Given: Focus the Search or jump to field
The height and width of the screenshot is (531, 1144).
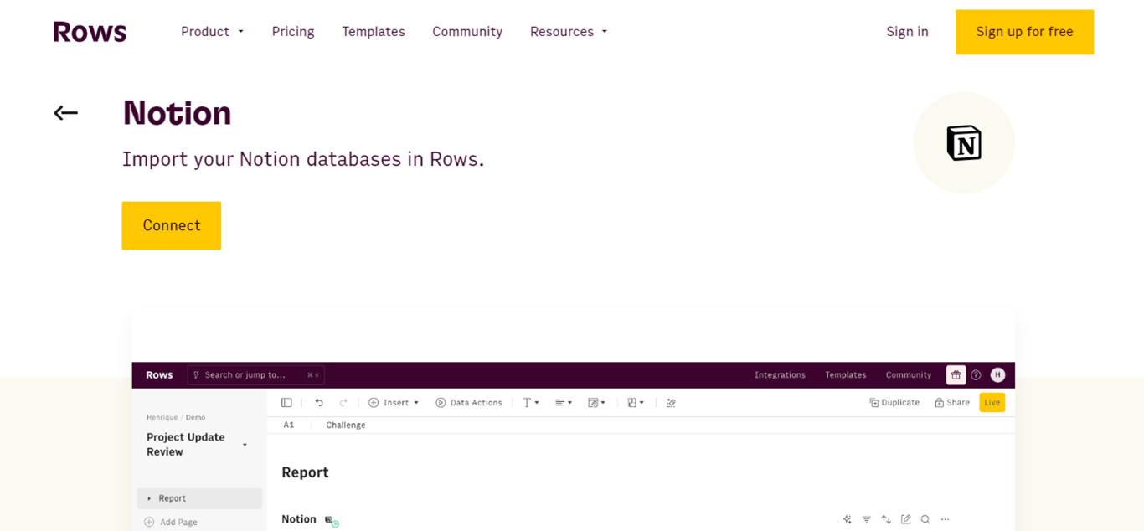Looking at the screenshot, I should click(x=255, y=375).
